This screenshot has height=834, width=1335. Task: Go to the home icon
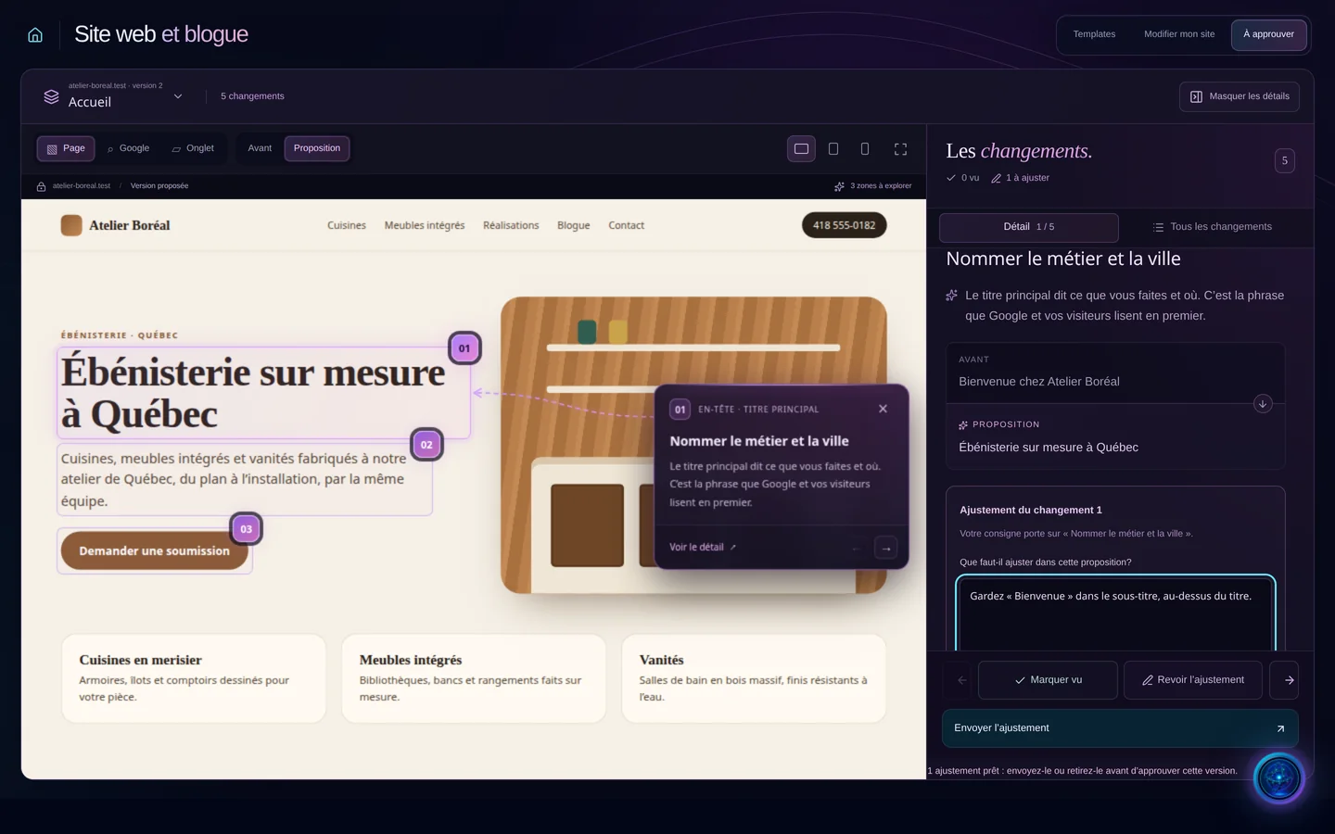[35, 35]
